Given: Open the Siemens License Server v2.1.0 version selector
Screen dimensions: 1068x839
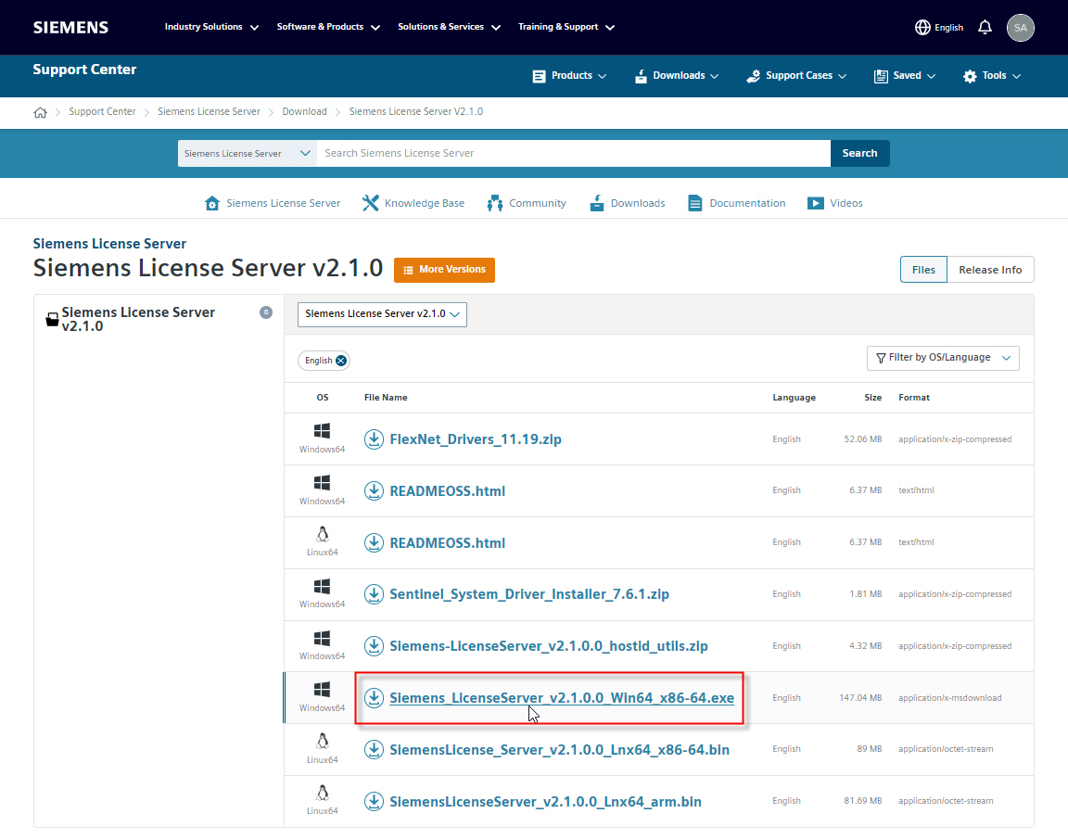Looking at the screenshot, I should [382, 314].
